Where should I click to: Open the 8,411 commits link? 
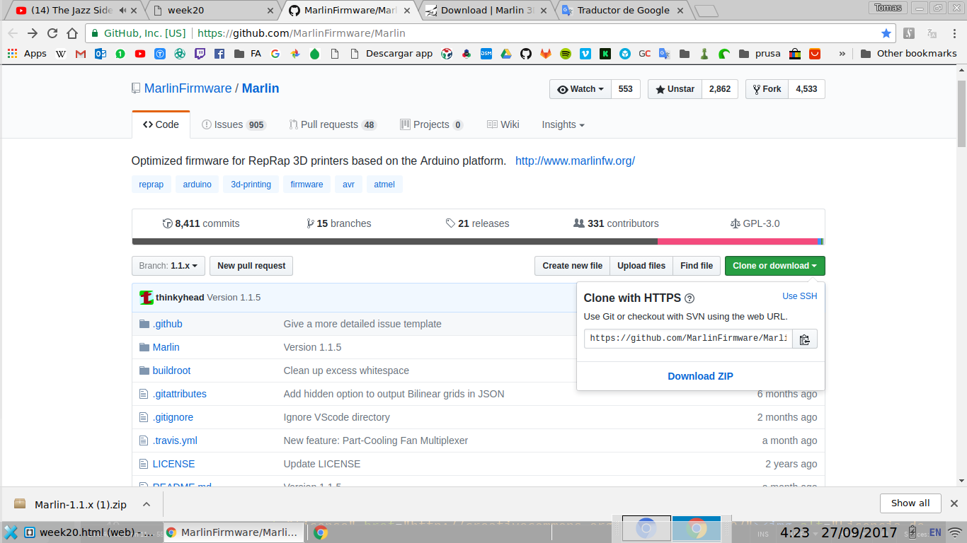201,223
